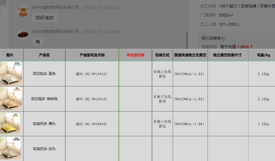This screenshot has width=275, height=161.
Task: Click the 2.13kg weight in 咖啡色 row
Action: [263, 99]
